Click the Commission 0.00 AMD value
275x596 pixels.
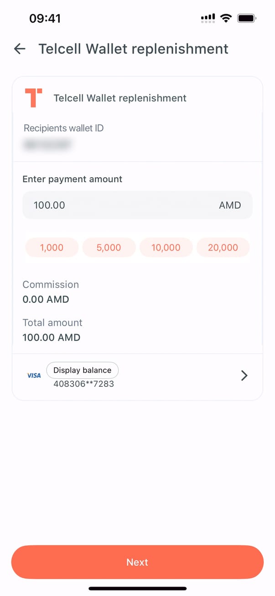tap(46, 300)
